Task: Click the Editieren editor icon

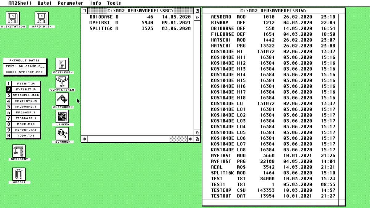Action: (x=62, y=65)
